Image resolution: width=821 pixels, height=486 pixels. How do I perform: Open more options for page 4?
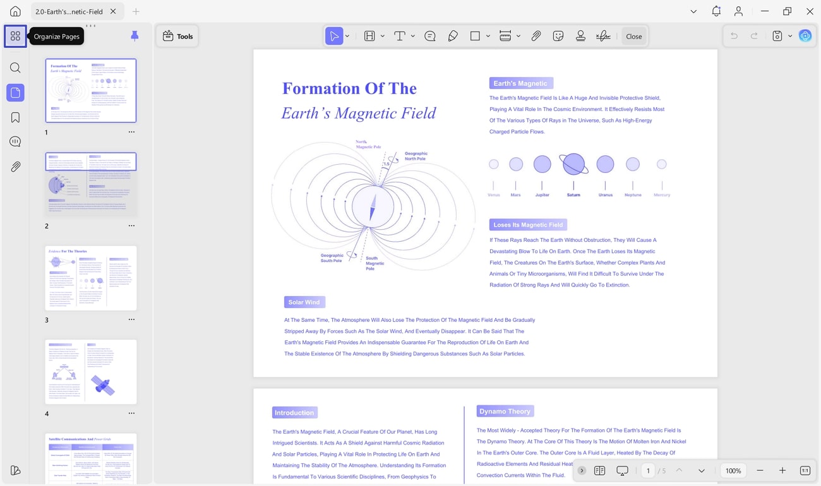click(131, 413)
